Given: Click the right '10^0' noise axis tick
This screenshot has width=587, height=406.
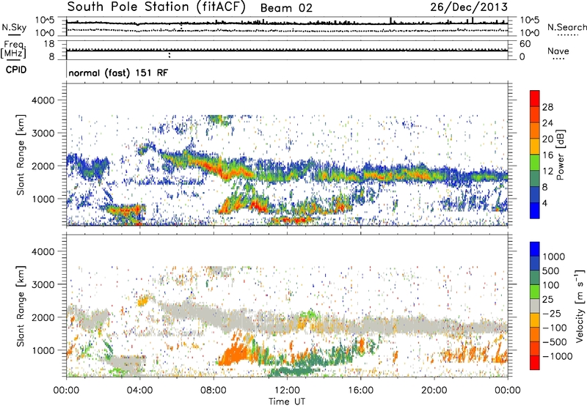Looking at the screenshot, I should [529, 33].
